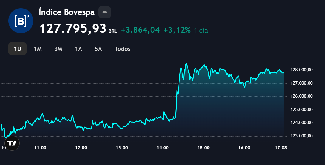Click the 11:00 time axis marker
Viewport: 325px width, 165px height.
pyautogui.click(x=40, y=147)
